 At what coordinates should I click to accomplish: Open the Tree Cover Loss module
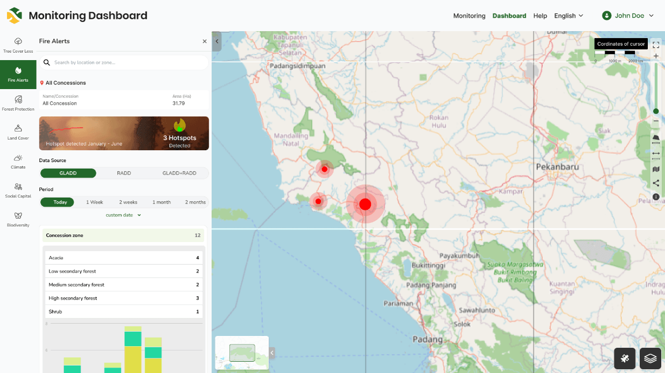coord(18,45)
